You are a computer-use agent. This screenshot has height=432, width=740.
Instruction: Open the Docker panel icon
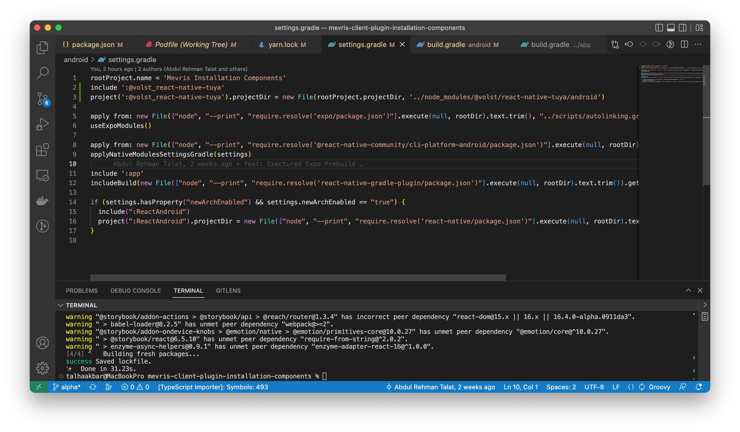point(43,201)
